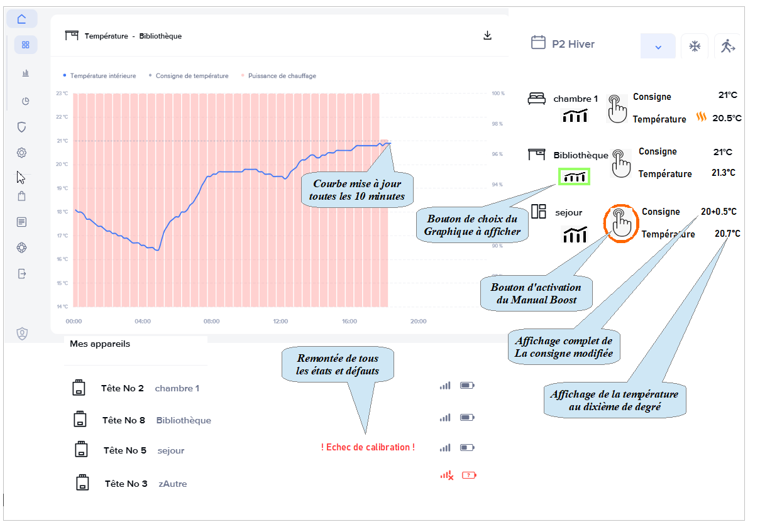Toggle Manual Boost for chambre 1

click(618, 108)
